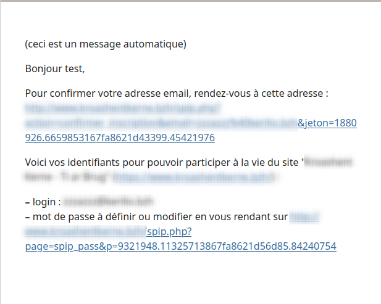Open the blurred confirmation URL below 'Pour confirmer'

[x=123, y=108]
